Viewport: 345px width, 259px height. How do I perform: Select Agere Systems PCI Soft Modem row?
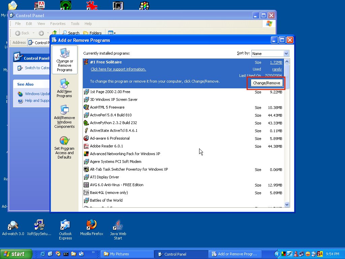[x=183, y=162]
